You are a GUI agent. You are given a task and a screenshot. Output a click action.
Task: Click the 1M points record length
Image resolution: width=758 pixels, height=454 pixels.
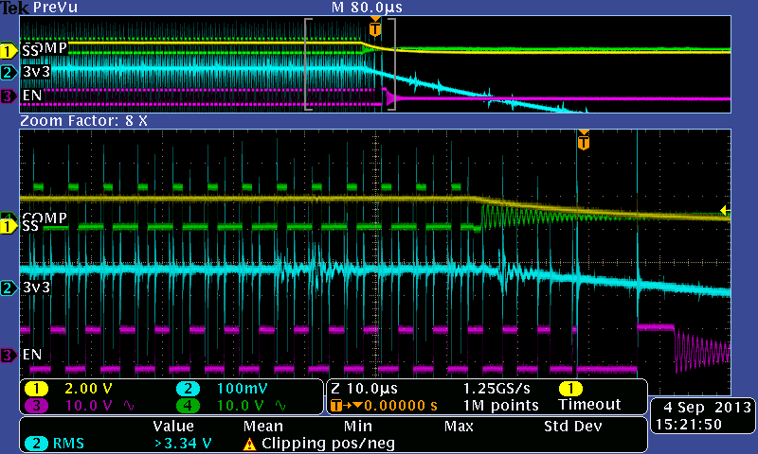tap(501, 405)
